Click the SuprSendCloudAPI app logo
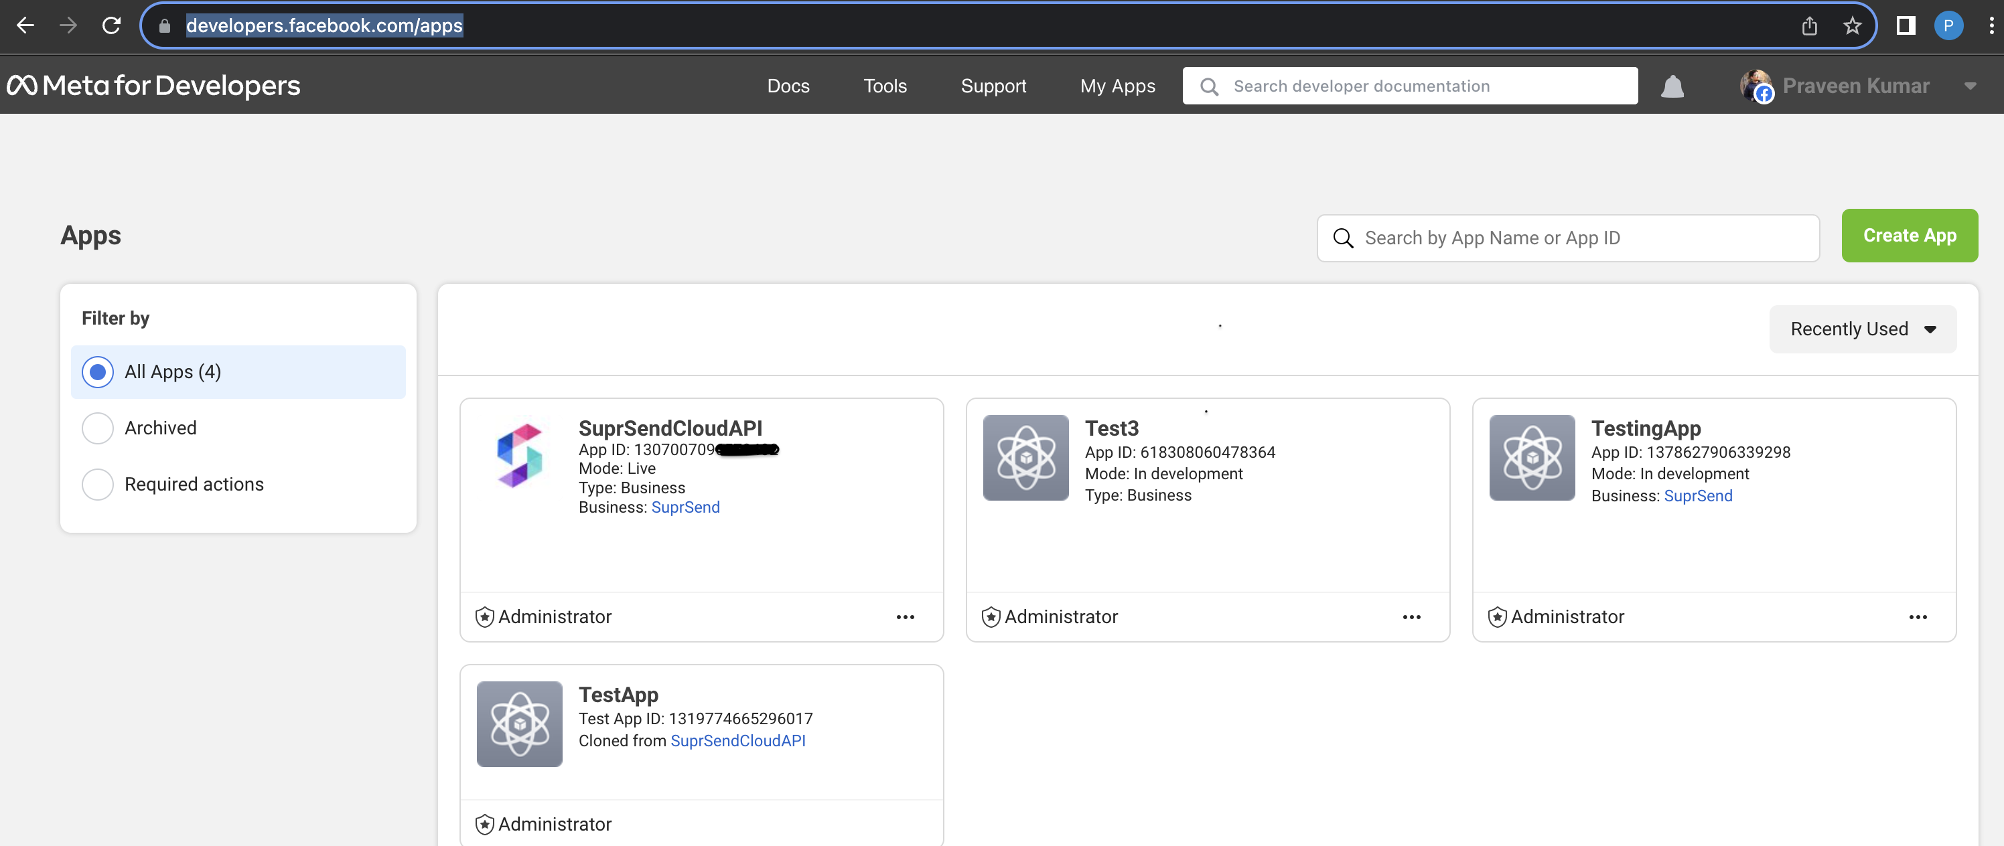 520,456
